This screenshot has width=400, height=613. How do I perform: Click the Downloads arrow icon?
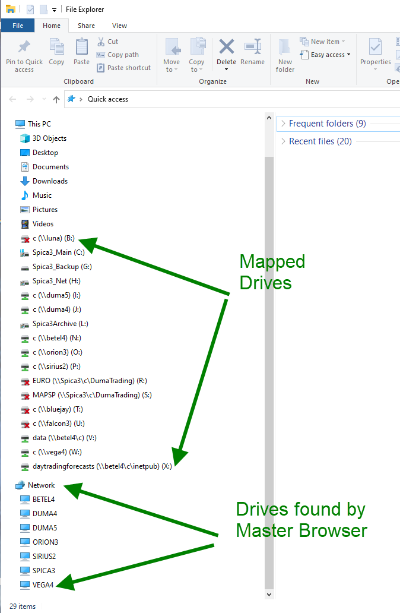coord(25,181)
